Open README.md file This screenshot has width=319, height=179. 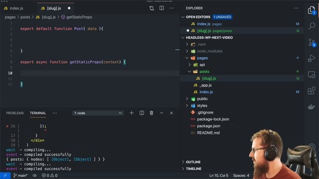208,133
